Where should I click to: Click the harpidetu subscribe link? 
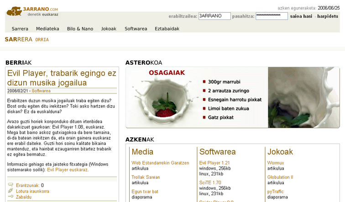[328, 16]
